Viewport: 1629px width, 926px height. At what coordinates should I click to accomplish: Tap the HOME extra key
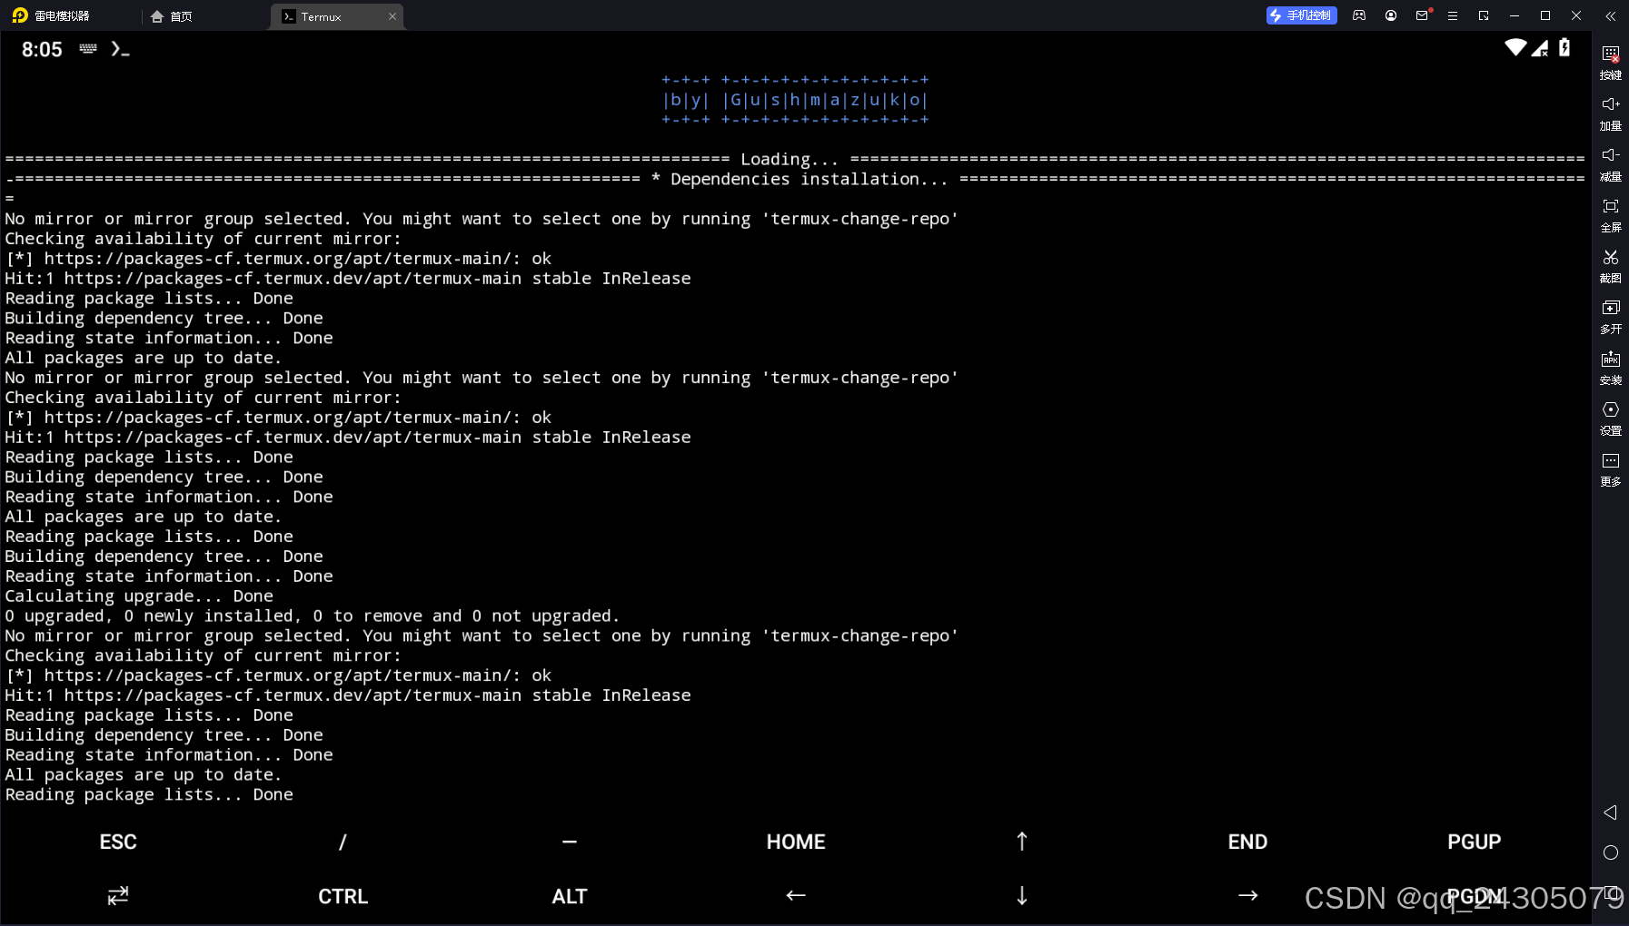coord(796,842)
